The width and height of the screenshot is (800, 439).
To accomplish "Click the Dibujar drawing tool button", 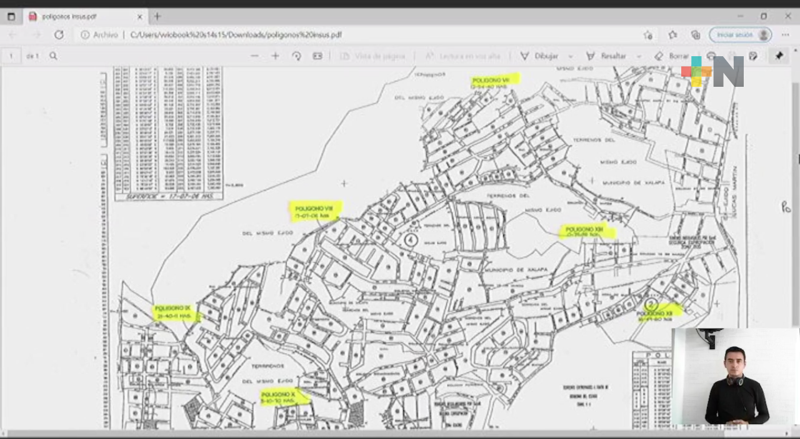I will [539, 56].
